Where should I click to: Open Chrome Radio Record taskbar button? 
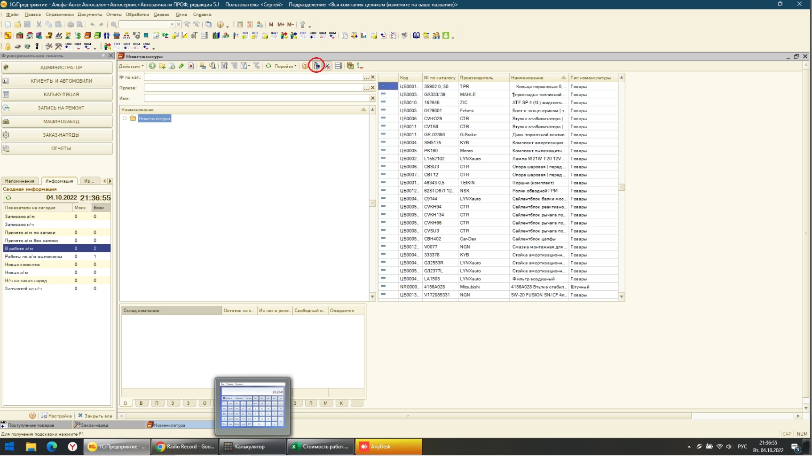pyautogui.click(x=185, y=447)
